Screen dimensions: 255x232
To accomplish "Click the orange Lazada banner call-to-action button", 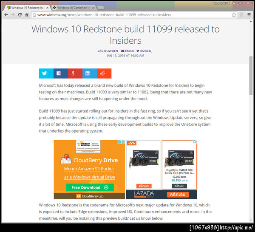I will tap(178, 195).
